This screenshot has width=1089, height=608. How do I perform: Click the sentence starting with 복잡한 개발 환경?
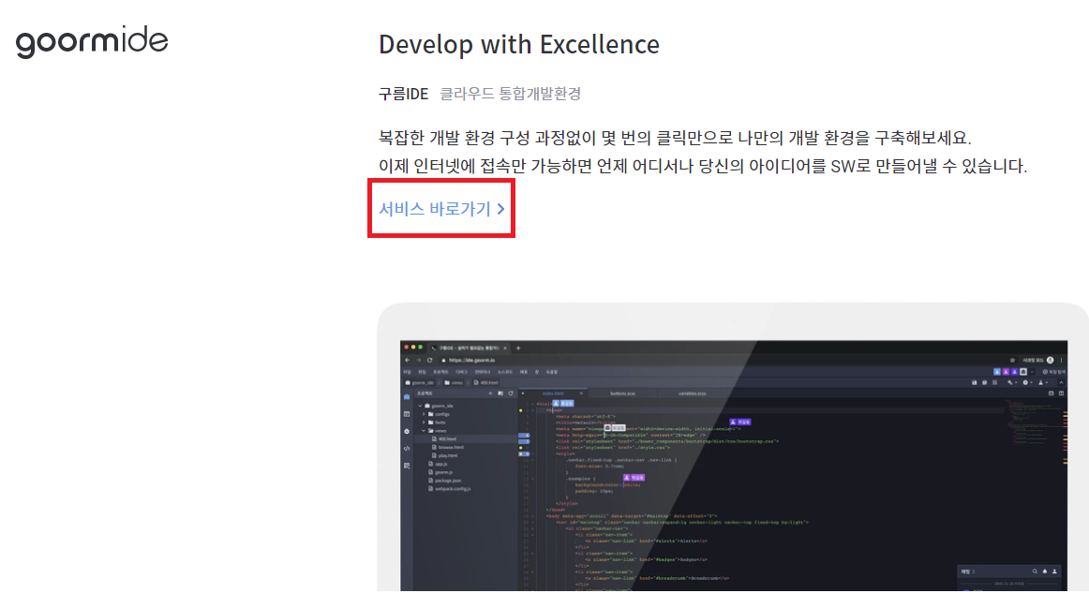coord(675,138)
